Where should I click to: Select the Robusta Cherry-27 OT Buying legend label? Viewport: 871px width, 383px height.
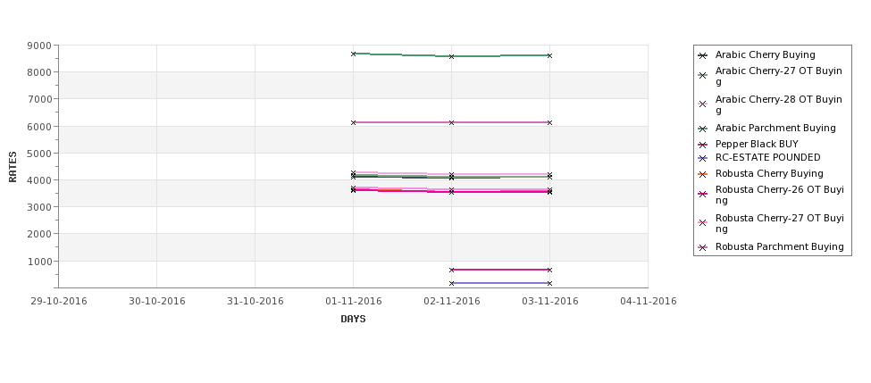coord(779,223)
